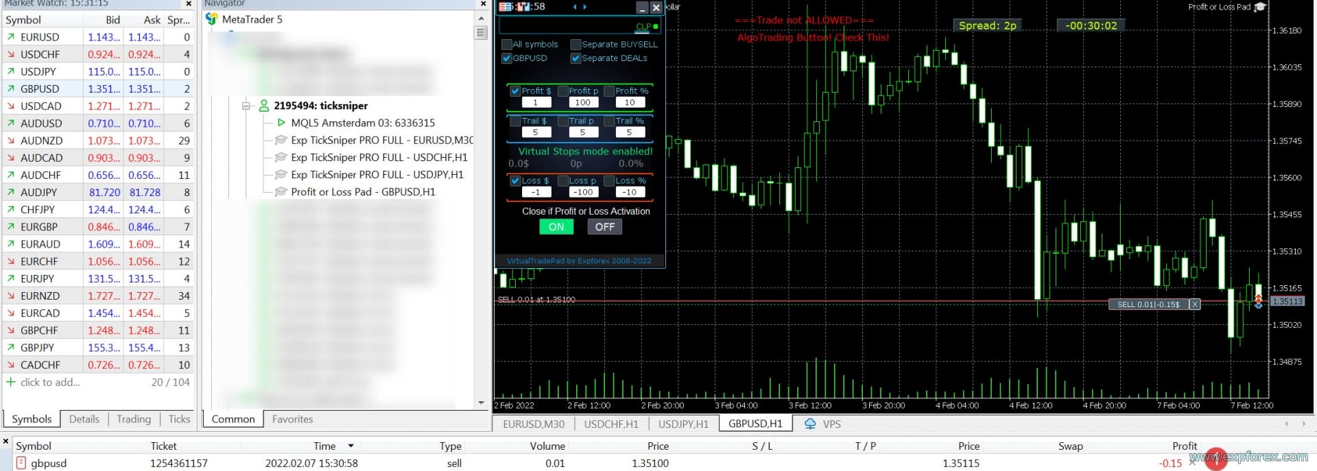The image size is (1317, 471).
Task: Click the MetaTrader 5 root icon in Navigator
Action: coord(212,19)
